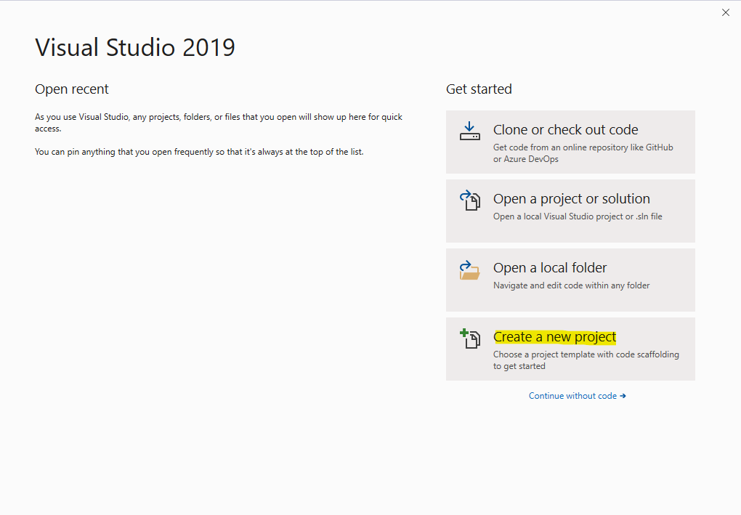Image resolution: width=741 pixels, height=515 pixels.
Task: Click the Create a new project icon
Action: (x=470, y=338)
